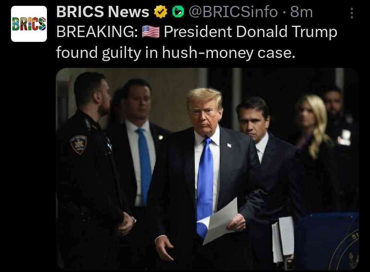Open the three-dot more options menu
370x272 pixels.
351,13
